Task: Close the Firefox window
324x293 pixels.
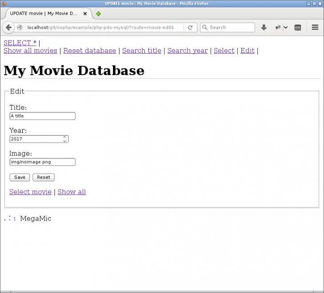Action: (320, 4)
